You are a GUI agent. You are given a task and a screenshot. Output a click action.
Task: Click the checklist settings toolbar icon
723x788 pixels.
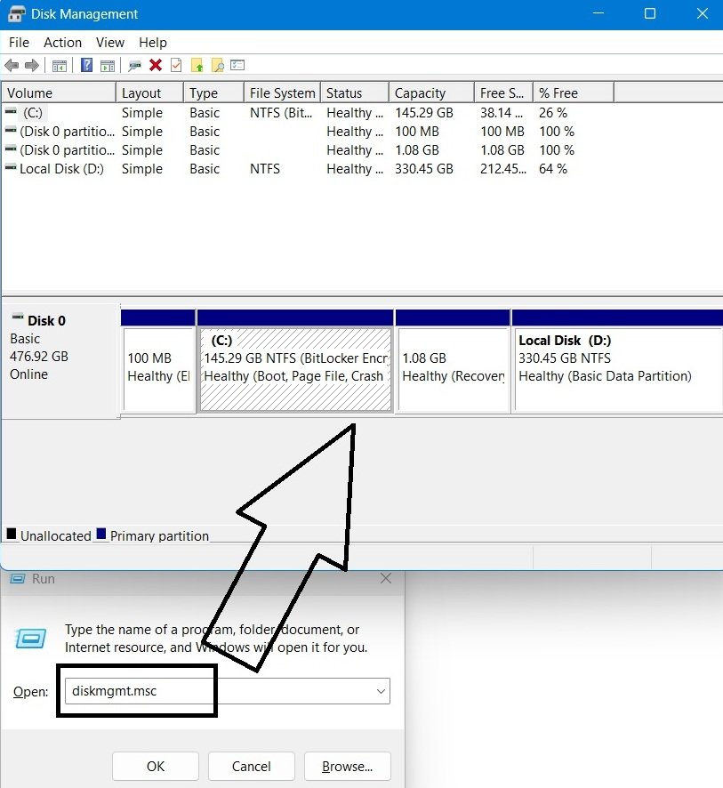(237, 65)
